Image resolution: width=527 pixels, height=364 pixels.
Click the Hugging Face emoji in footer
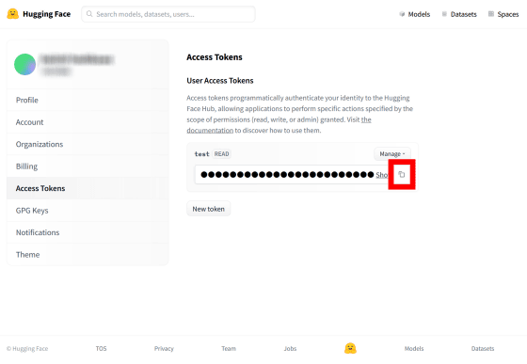click(350, 348)
